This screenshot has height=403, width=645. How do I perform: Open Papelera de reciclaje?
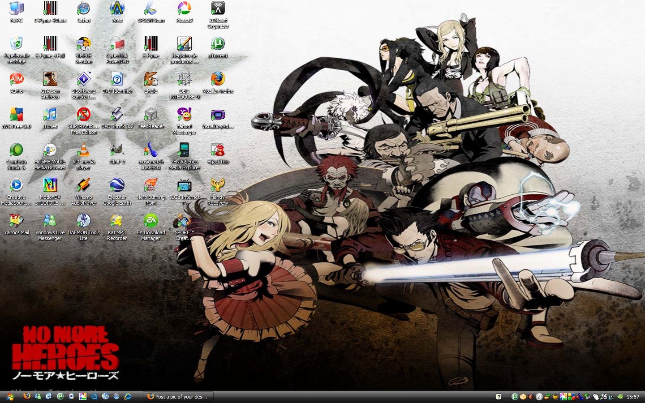[17, 50]
